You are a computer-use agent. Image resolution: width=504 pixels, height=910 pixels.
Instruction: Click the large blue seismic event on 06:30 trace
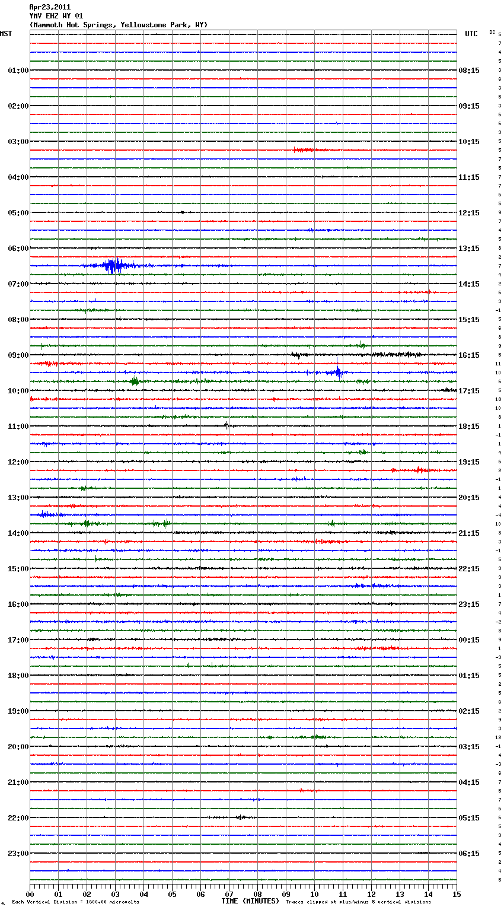point(115,266)
